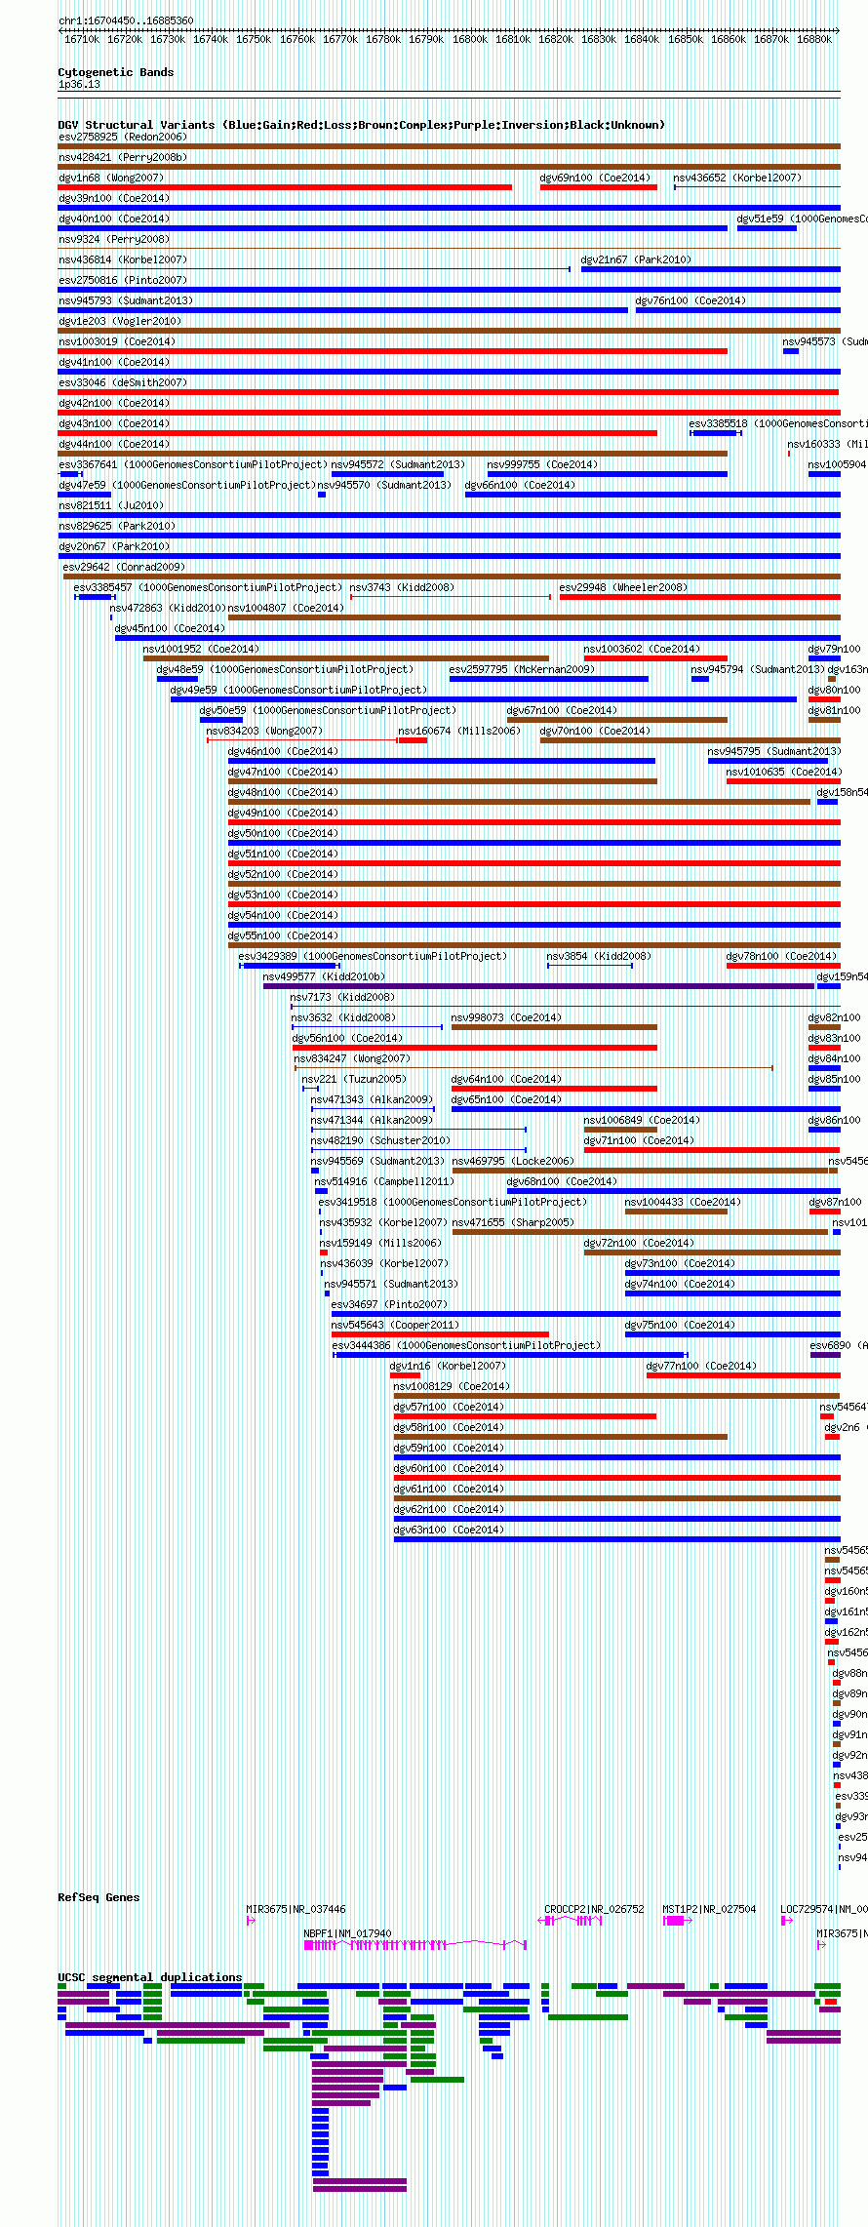Open variant nsv1008129 (Coe2014)
868x2227 pixels.
[452, 1386]
